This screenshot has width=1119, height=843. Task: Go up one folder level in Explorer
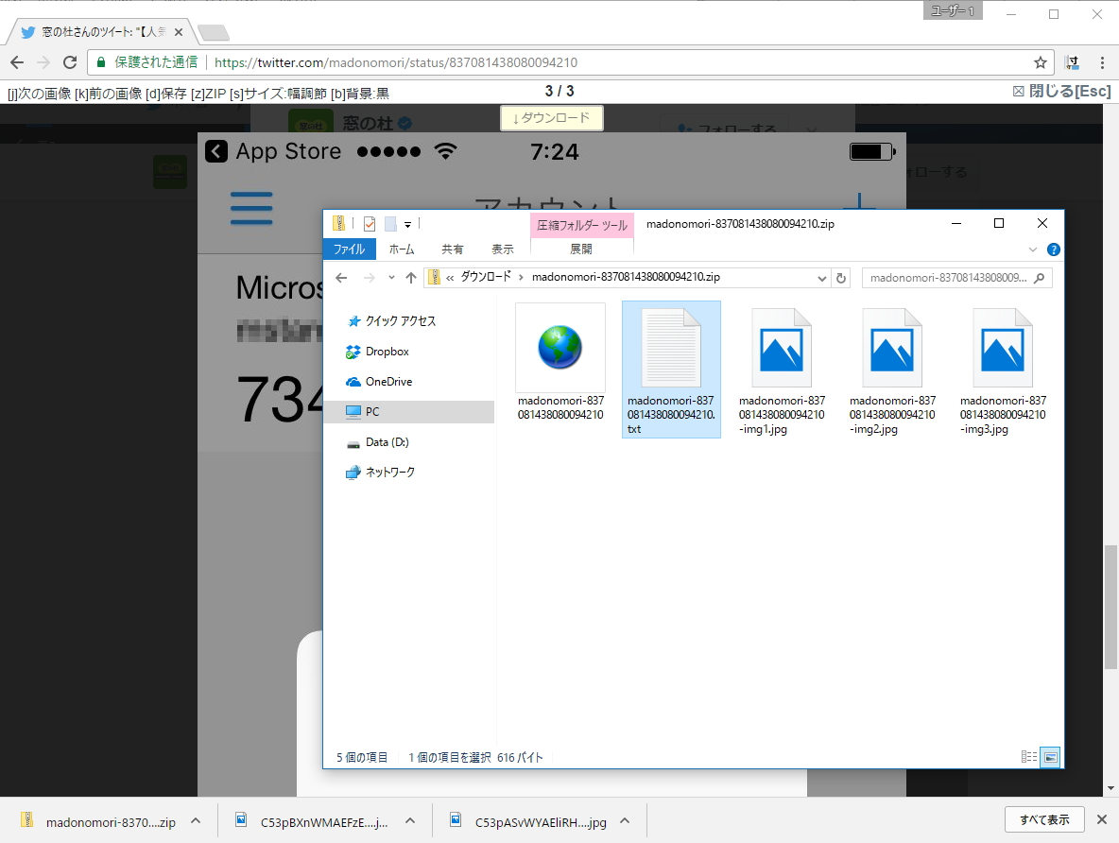coord(411,278)
